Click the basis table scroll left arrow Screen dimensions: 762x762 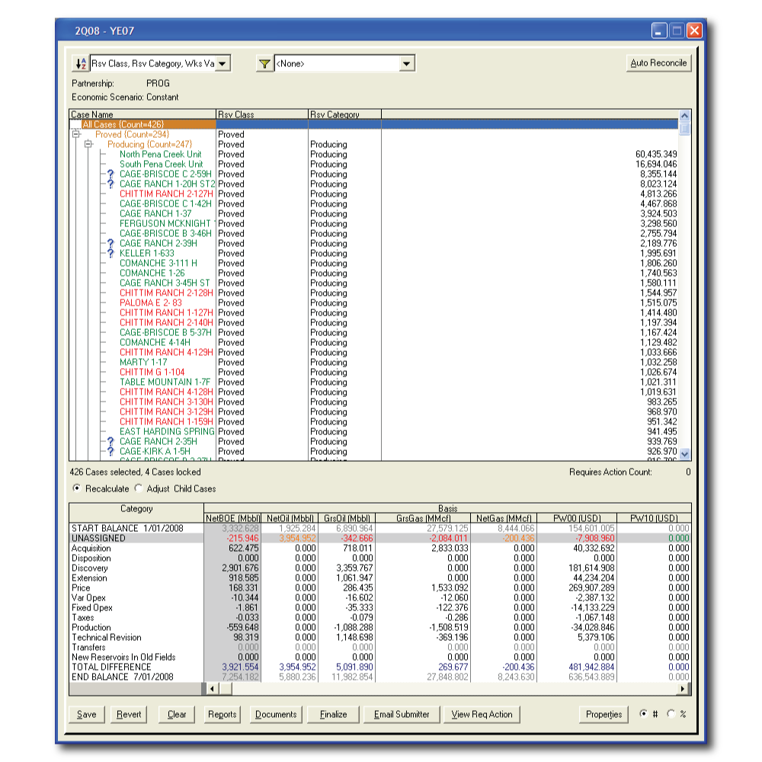tap(212, 689)
